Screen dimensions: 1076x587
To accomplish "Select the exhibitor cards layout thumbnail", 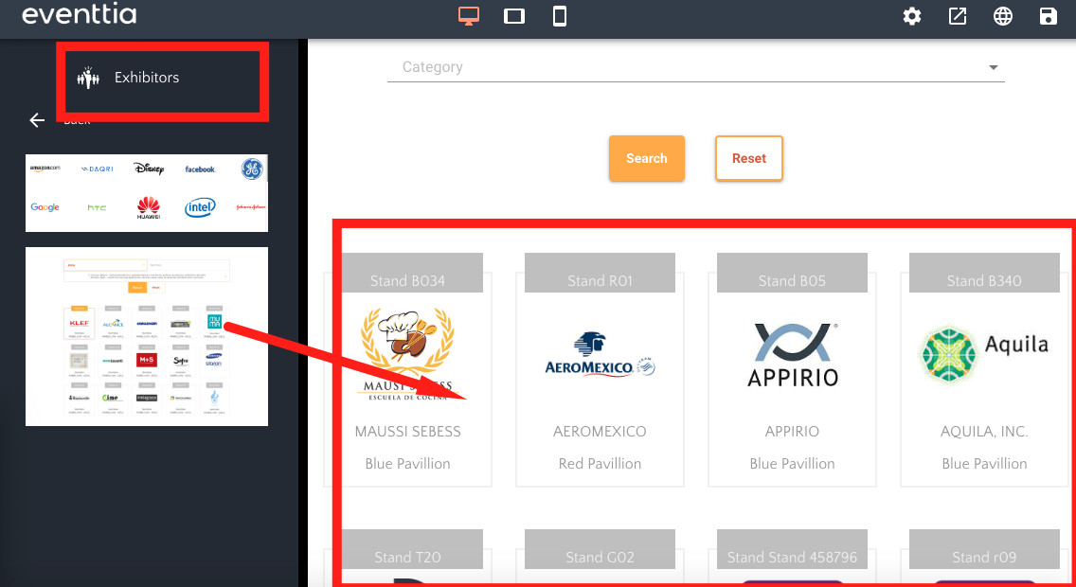I will click(147, 336).
